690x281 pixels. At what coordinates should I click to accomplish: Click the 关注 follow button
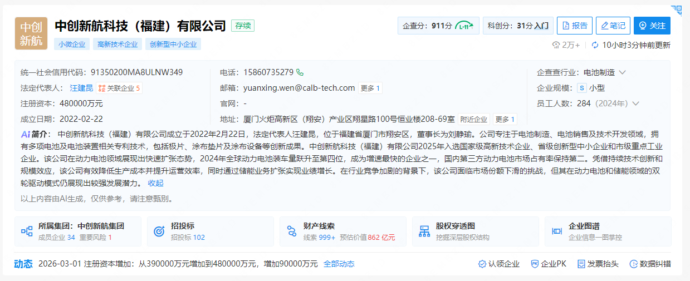pos(652,26)
